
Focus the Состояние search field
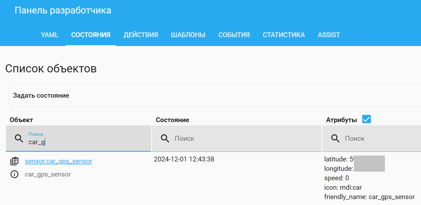[x=236, y=139]
